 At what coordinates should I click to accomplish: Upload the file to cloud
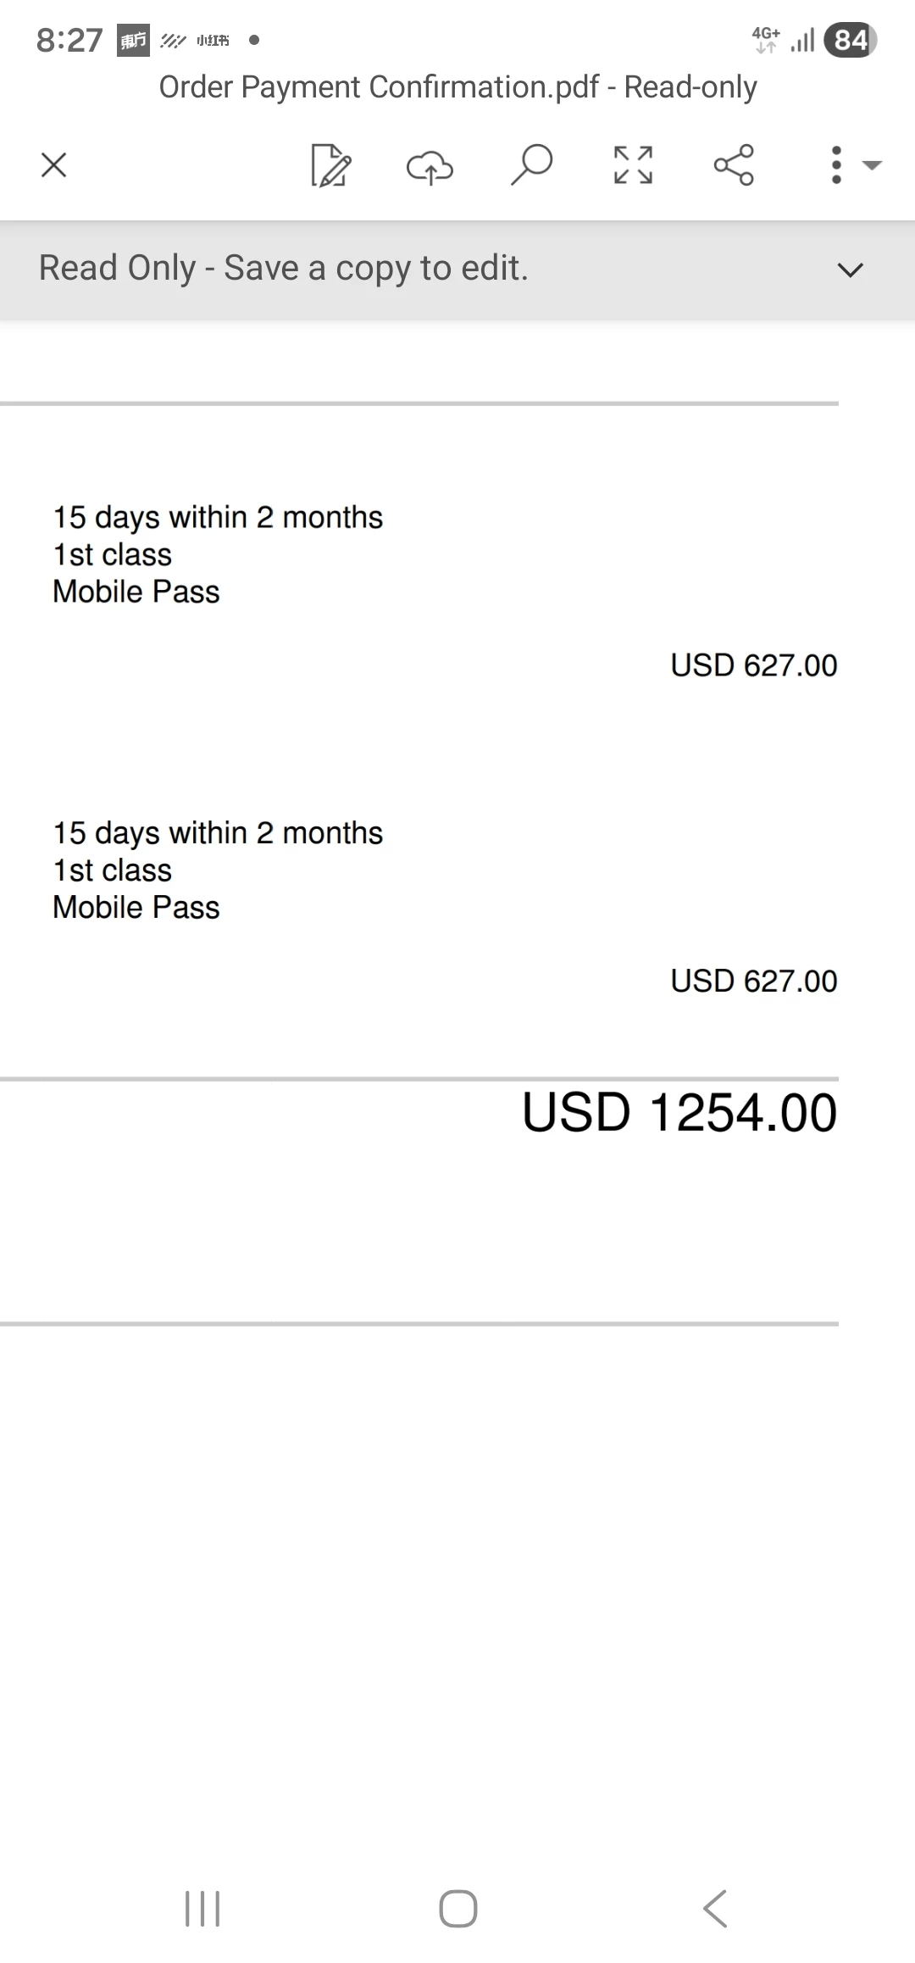coord(430,165)
